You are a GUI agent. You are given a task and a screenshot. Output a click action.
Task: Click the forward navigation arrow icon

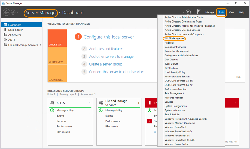(13, 12)
